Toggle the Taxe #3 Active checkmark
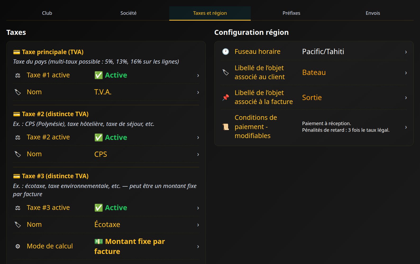The width and height of the screenshot is (420, 264). tap(99, 208)
